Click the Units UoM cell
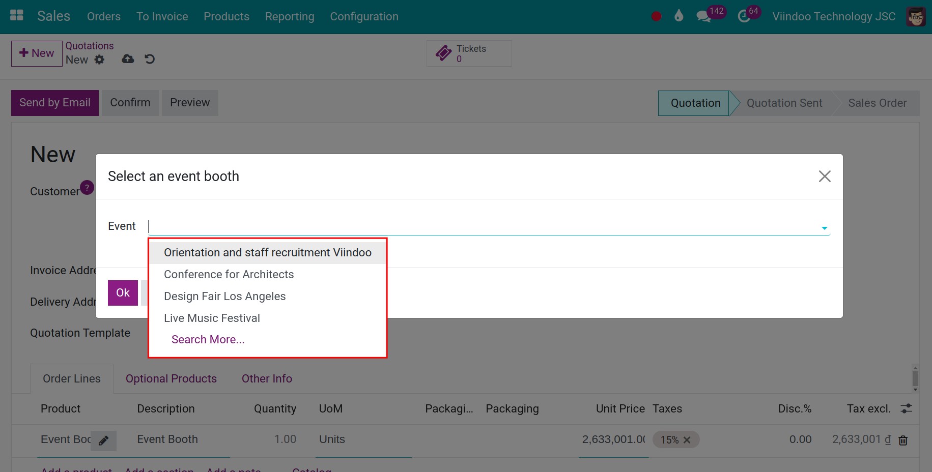The image size is (932, 472). [332, 439]
